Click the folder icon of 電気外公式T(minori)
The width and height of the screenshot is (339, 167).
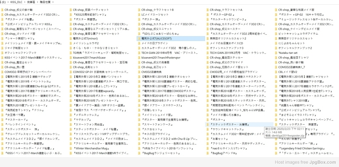[x=71, y=38]
